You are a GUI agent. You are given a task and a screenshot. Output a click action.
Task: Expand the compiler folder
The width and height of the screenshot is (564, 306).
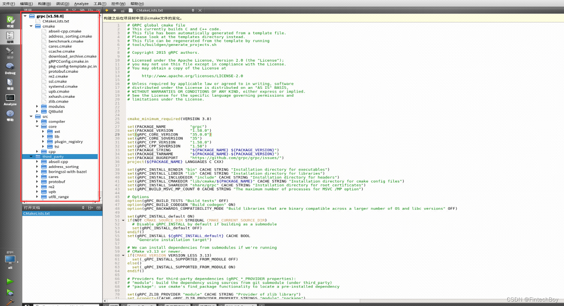pos(37,121)
